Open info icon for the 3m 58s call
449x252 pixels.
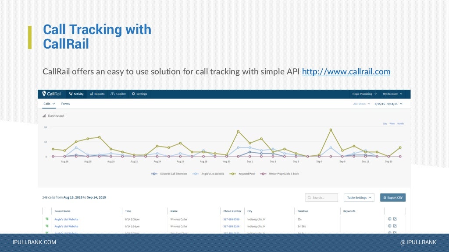click(389, 226)
